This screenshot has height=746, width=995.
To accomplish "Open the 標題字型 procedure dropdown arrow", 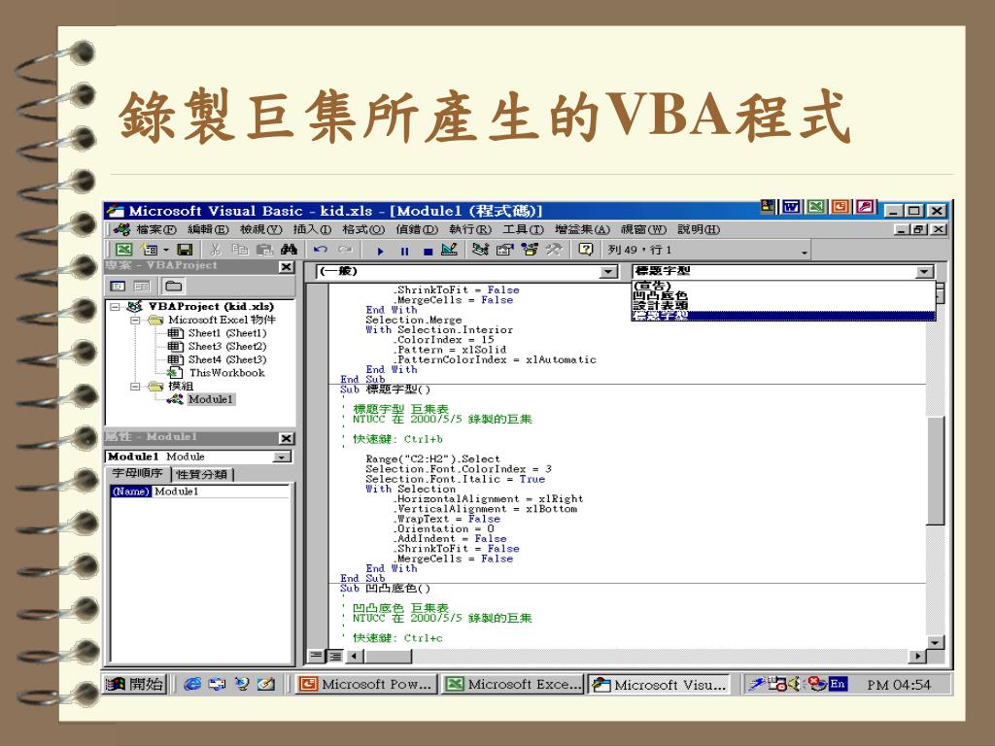I will pyautogui.click(x=925, y=272).
